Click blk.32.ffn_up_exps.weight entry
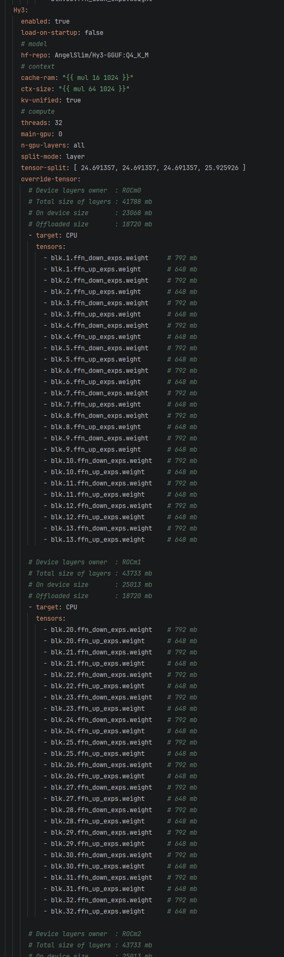Image resolution: width=284 pixels, height=957 pixels. [98, 911]
